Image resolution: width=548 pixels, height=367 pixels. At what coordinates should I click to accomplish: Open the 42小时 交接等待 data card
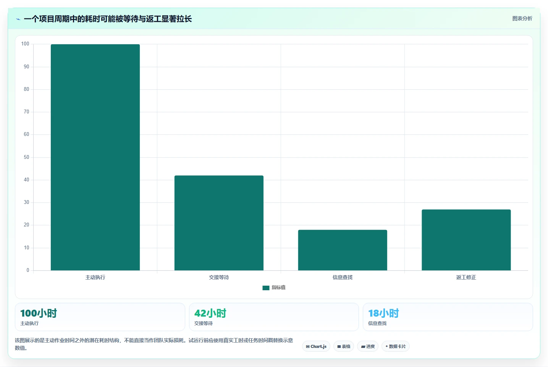click(x=274, y=317)
